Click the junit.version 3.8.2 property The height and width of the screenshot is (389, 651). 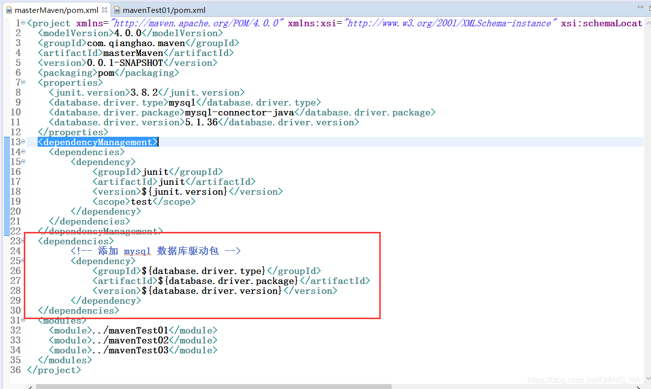pyautogui.click(x=147, y=93)
